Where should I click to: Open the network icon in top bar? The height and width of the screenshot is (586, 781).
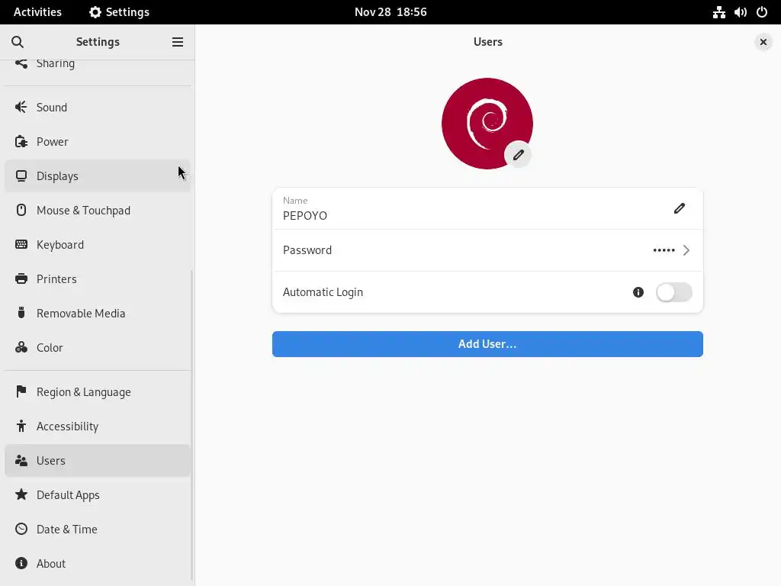pos(718,12)
